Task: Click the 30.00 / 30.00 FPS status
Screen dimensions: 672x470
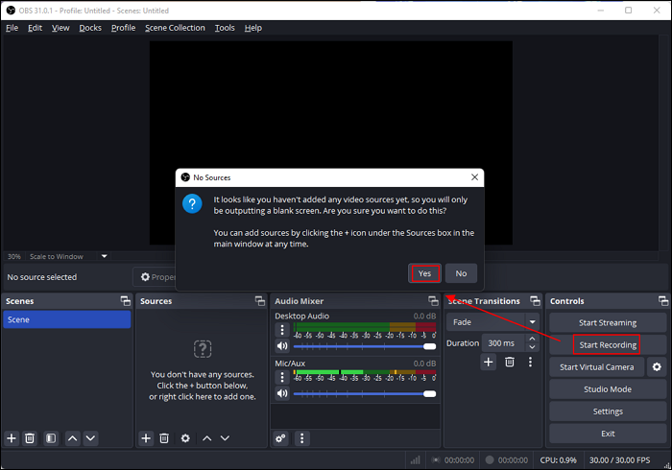Action: pyautogui.click(x=619, y=460)
